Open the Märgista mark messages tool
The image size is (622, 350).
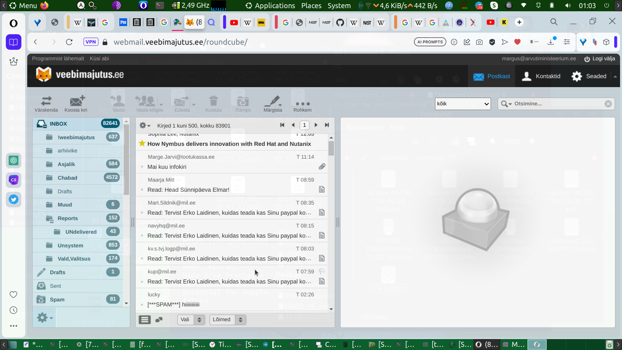(273, 103)
